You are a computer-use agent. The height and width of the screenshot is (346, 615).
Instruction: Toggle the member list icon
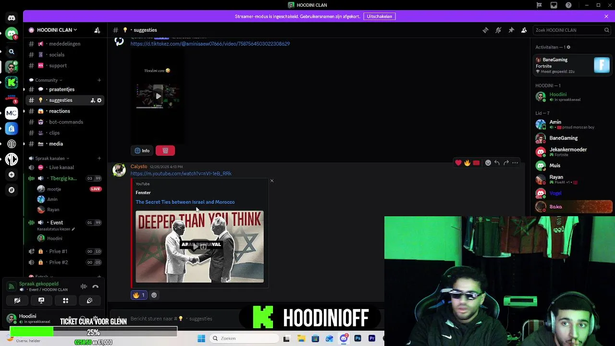click(x=524, y=30)
